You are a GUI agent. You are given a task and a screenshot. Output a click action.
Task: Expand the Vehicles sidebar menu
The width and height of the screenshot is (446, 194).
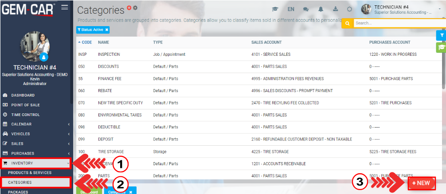pyautogui.click(x=35, y=134)
